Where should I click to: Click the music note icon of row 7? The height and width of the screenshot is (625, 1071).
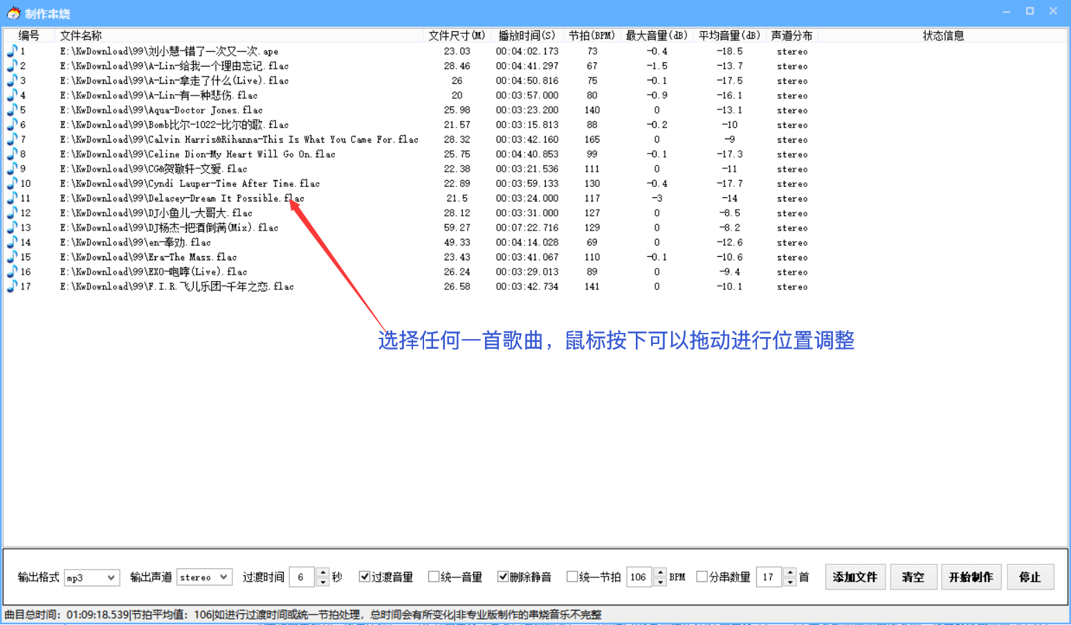[12, 139]
